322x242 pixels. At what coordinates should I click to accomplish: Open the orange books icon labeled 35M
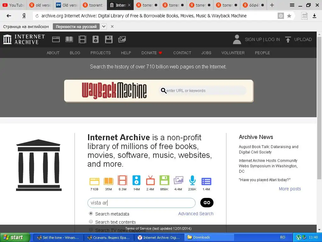click(108, 181)
